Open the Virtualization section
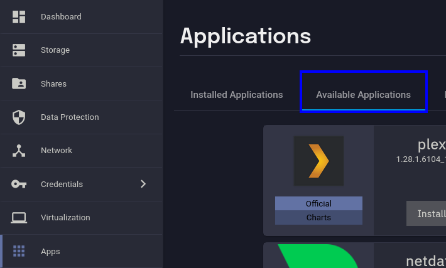The height and width of the screenshot is (268, 446). tap(82, 218)
